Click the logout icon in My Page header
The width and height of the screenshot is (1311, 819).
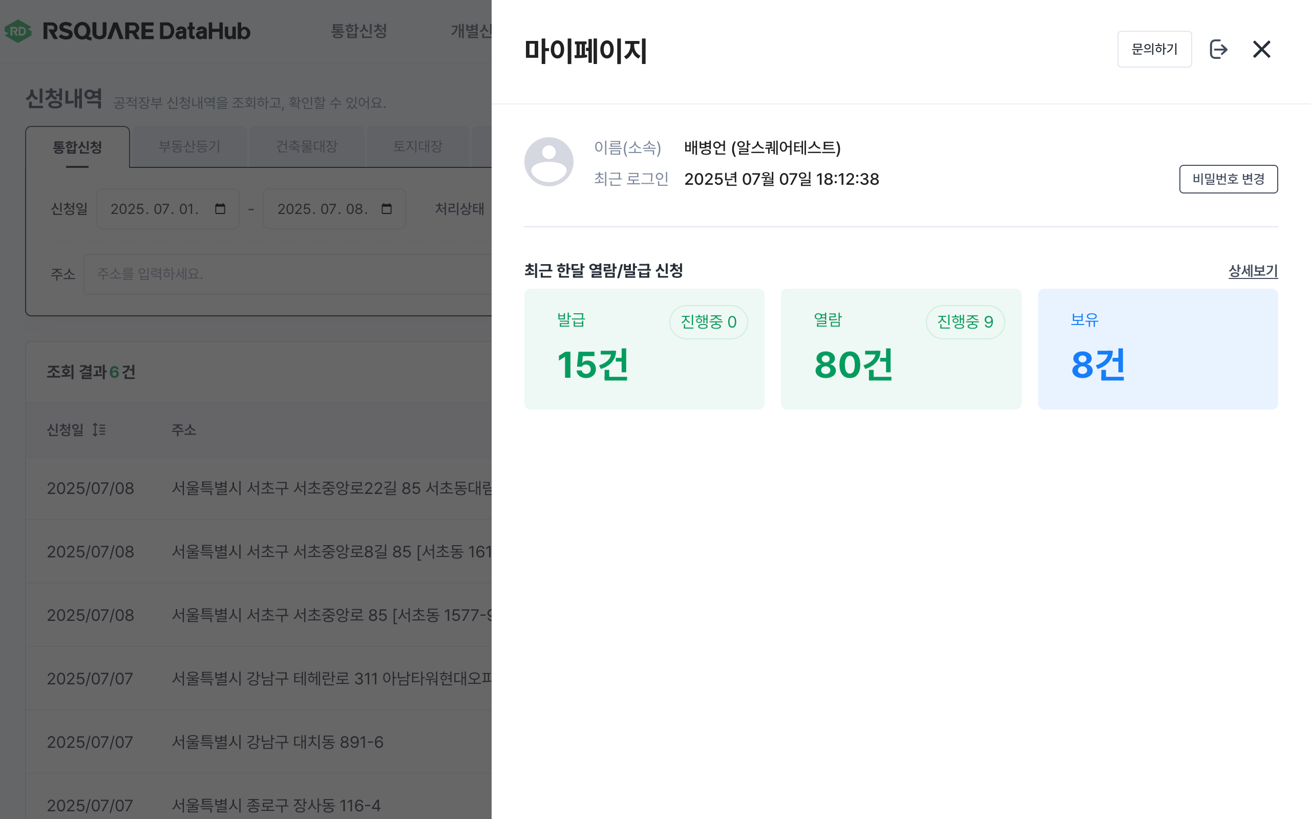click(1218, 49)
